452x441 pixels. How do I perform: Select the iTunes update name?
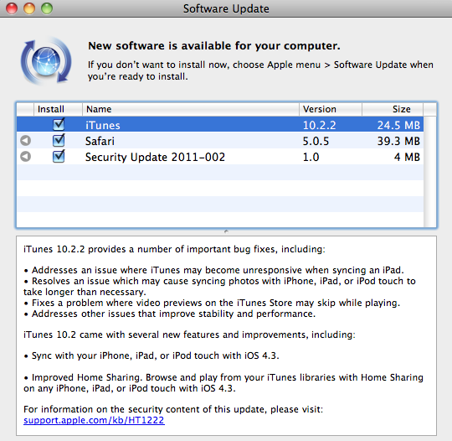click(x=103, y=125)
